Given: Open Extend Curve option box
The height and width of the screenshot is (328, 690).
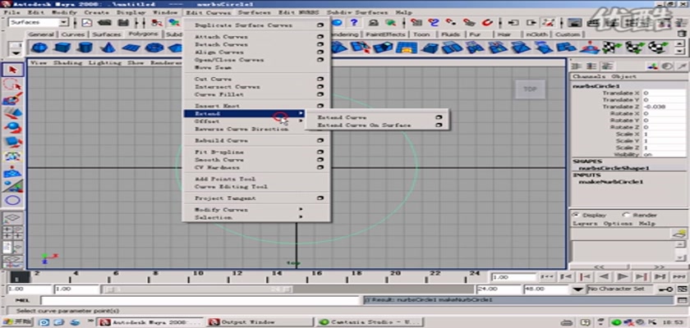Looking at the screenshot, I should click(x=439, y=118).
